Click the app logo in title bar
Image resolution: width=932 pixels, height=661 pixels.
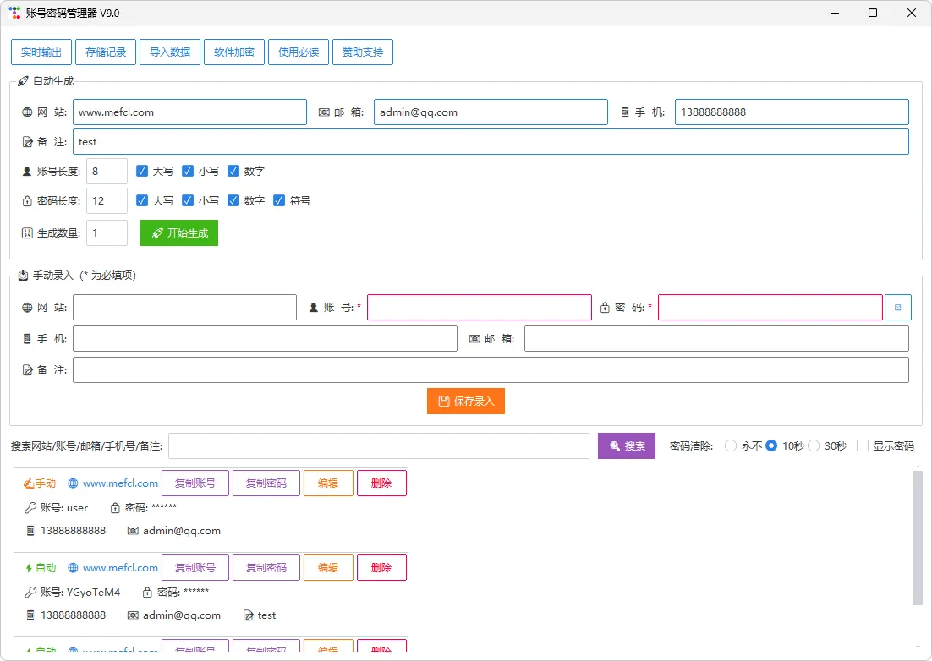pyautogui.click(x=15, y=13)
